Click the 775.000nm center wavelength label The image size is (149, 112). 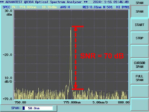pos(72,102)
